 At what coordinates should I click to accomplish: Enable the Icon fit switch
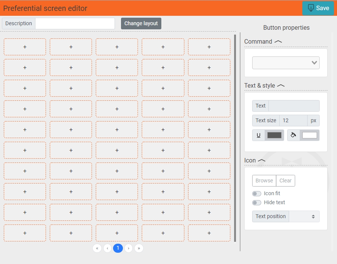[x=257, y=194]
